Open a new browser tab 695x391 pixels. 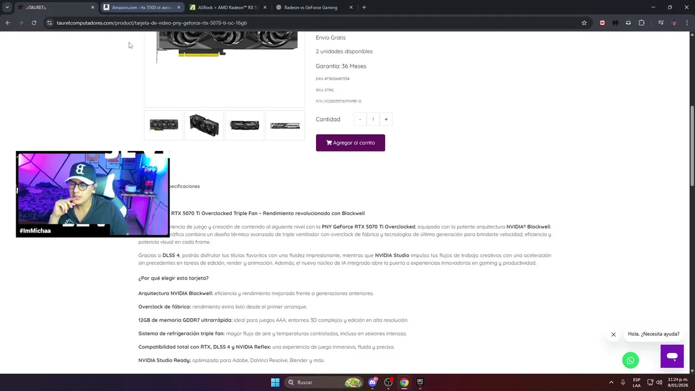coord(364,8)
